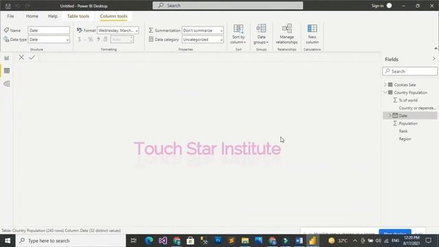This screenshot has width=439, height=247.
Task: Apply currency format with dollar icon
Action: click(80, 40)
